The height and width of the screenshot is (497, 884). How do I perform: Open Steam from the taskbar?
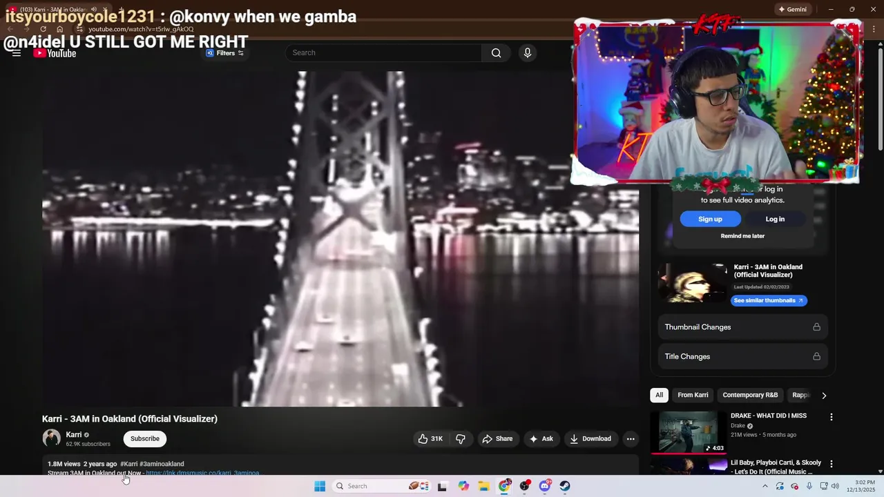(x=565, y=486)
